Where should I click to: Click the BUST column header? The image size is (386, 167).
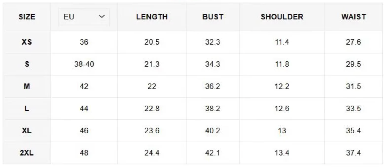(213, 17)
